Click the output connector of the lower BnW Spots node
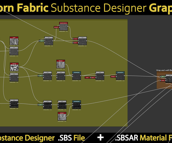This screenshot has width=172, height=143. click(66, 116)
